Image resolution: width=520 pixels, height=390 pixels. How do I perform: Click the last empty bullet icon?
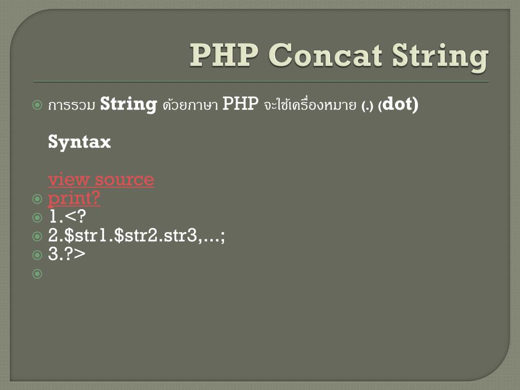click(38, 274)
